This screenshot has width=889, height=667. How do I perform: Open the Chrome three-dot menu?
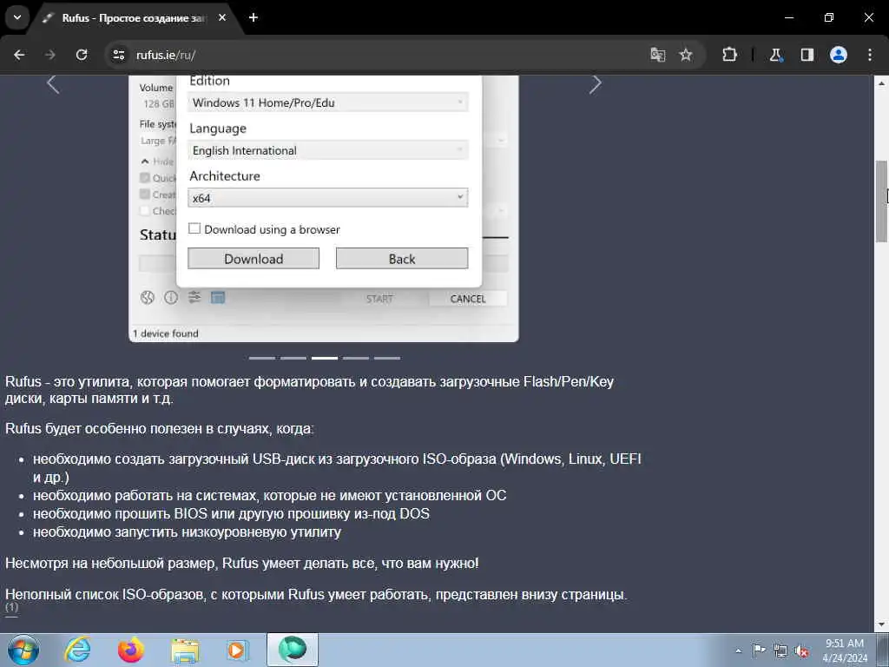(x=870, y=55)
